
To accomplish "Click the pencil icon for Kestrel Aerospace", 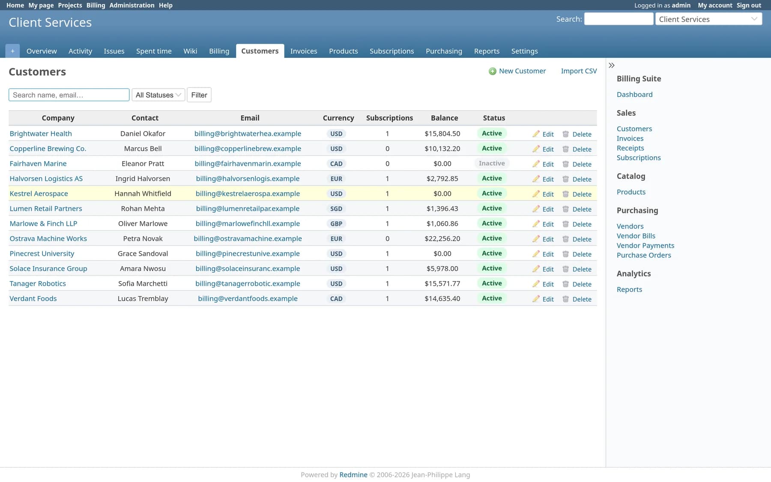I will pyautogui.click(x=536, y=194).
